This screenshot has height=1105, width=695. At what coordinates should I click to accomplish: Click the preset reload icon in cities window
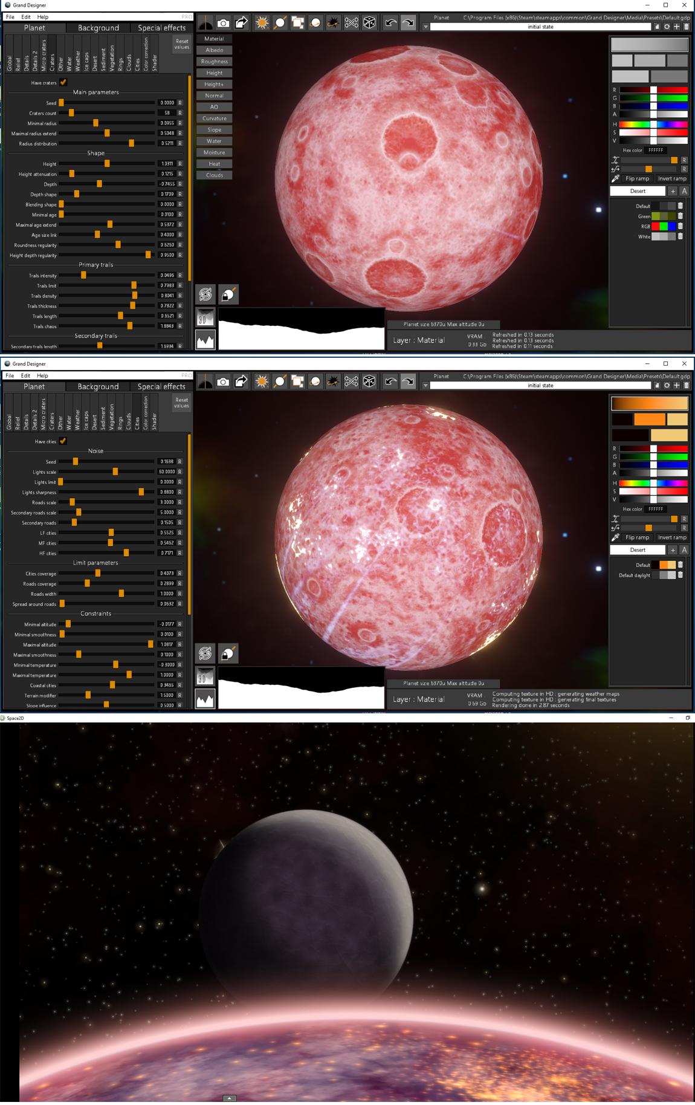(667, 385)
